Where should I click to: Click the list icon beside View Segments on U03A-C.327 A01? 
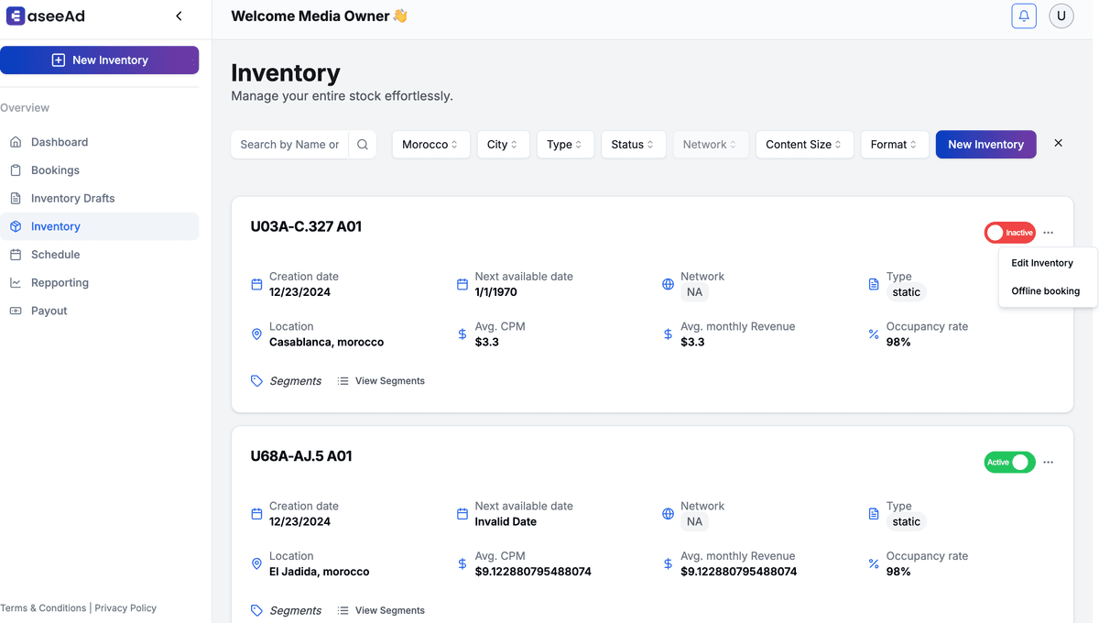click(343, 381)
